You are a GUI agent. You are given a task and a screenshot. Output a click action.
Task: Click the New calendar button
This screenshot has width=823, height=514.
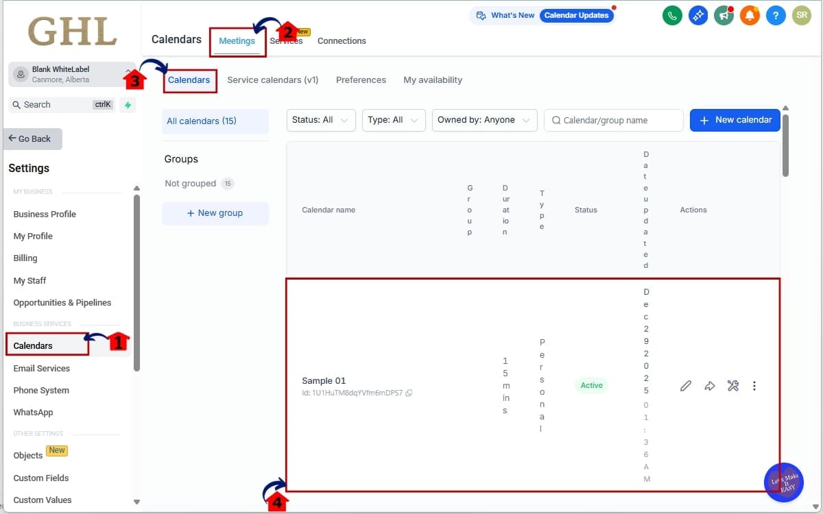click(735, 119)
